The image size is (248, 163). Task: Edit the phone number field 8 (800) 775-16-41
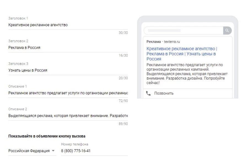[x=94, y=151]
